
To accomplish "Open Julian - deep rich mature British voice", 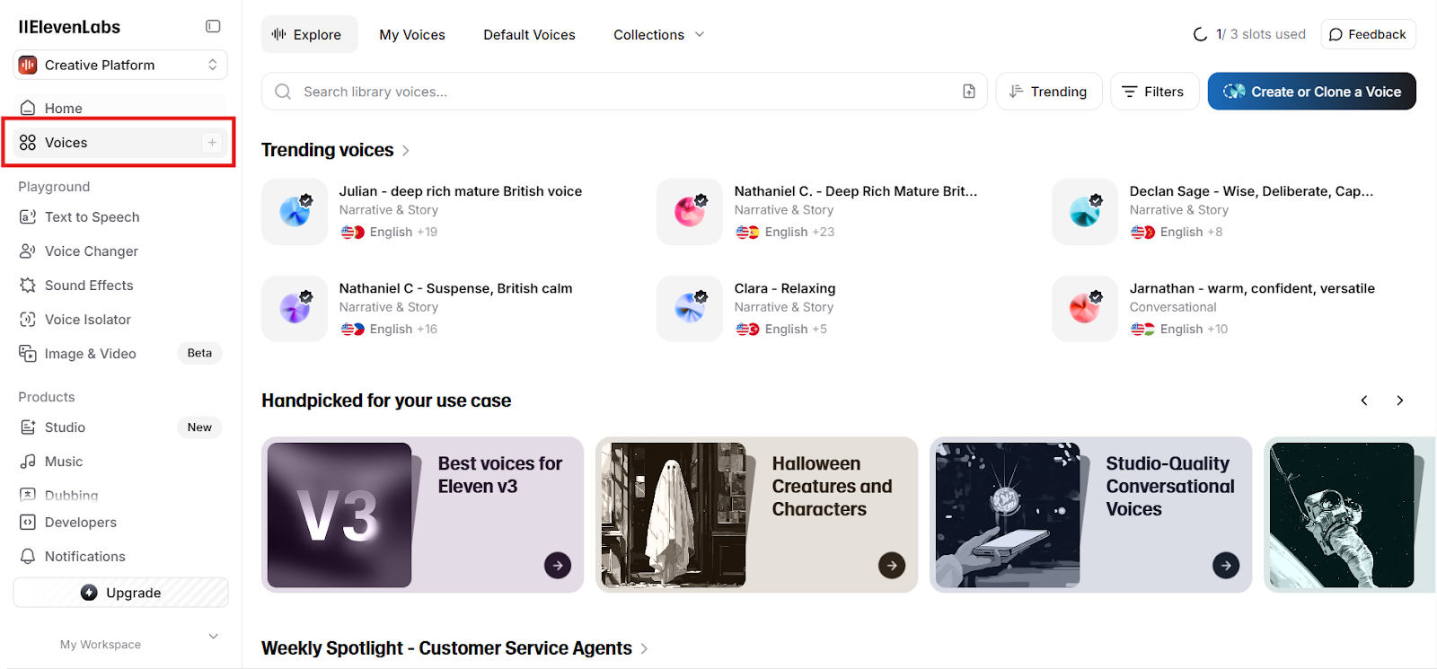I will coord(461,191).
